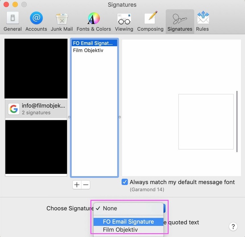Select Film Objektiv in the dropdown menu
The width and height of the screenshot is (245, 237).
pyautogui.click(x=120, y=230)
